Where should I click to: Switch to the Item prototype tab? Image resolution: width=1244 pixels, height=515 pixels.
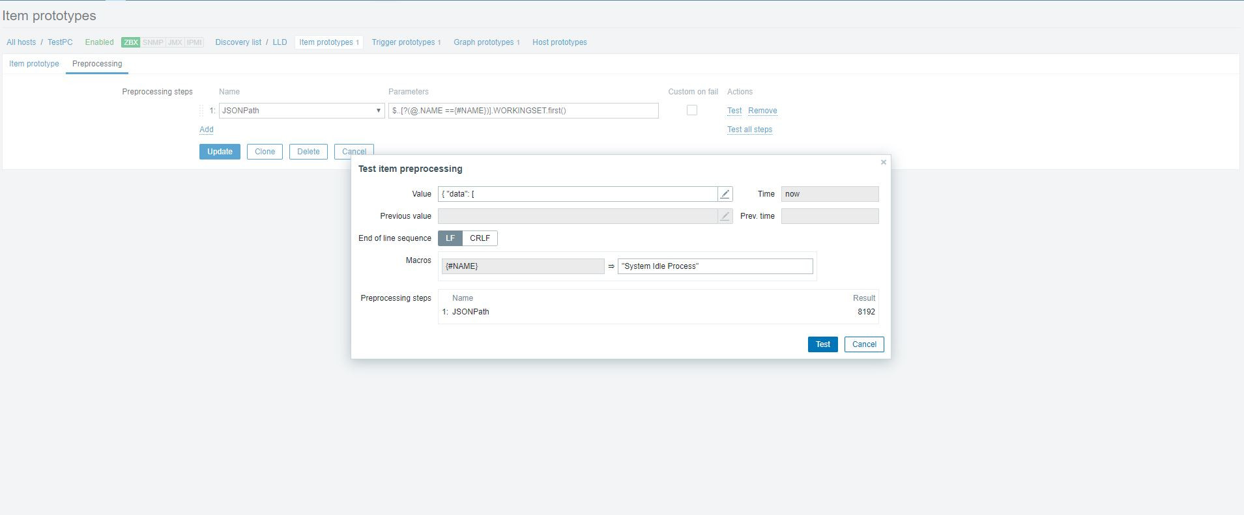click(x=34, y=64)
